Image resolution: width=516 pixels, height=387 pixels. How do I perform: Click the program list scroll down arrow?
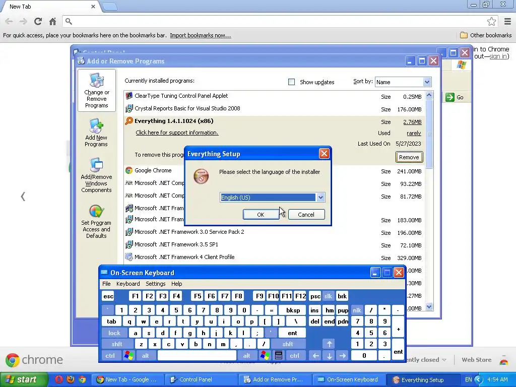pyautogui.click(x=429, y=307)
